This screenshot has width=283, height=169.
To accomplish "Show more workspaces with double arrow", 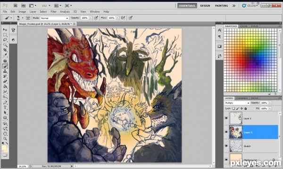I will tap(234, 6).
